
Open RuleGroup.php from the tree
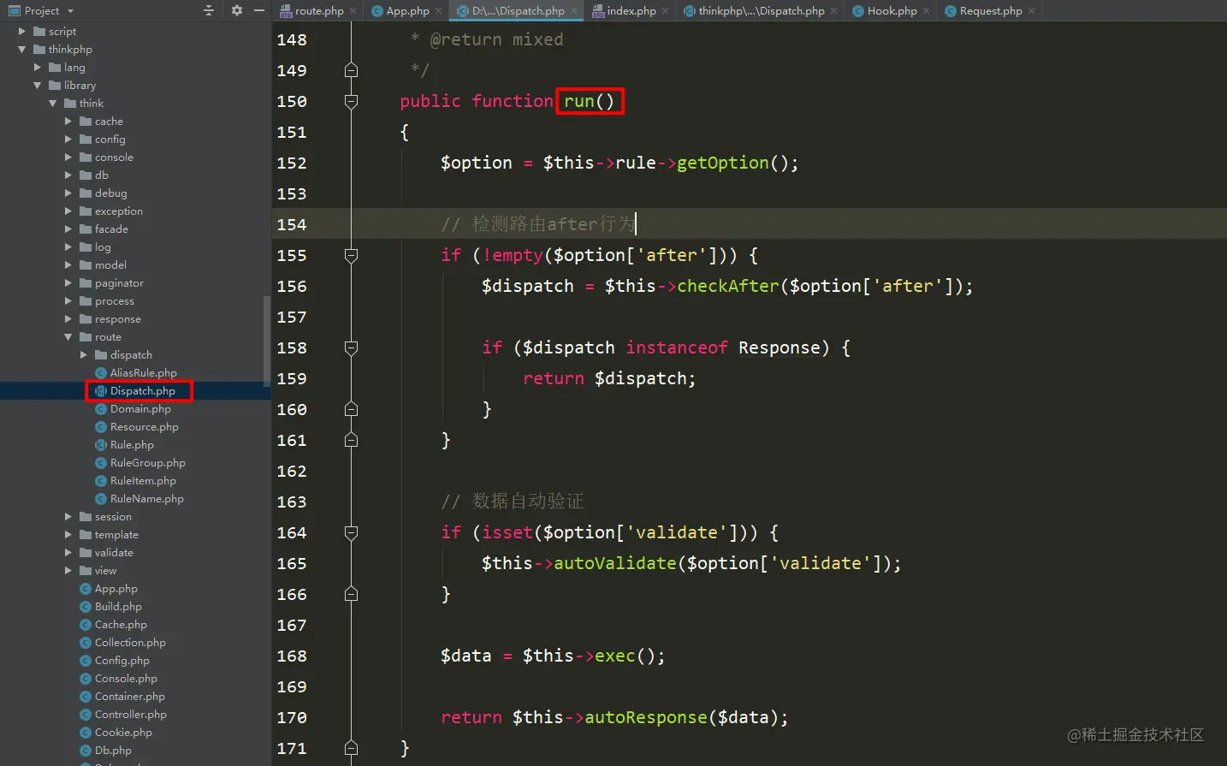140,463
